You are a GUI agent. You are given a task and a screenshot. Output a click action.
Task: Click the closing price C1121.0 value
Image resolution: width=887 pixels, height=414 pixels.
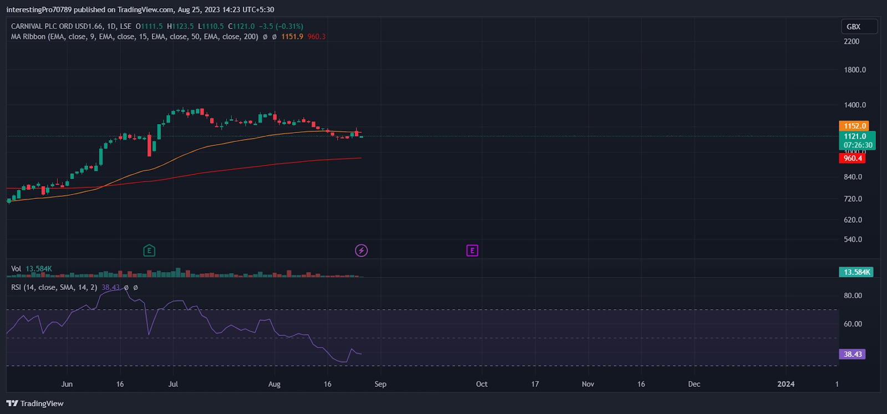[242, 26]
